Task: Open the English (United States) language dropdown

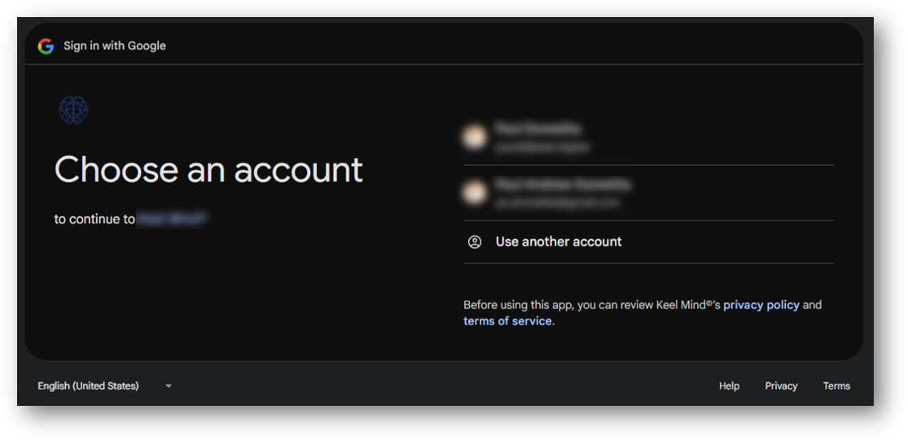Action: point(105,386)
